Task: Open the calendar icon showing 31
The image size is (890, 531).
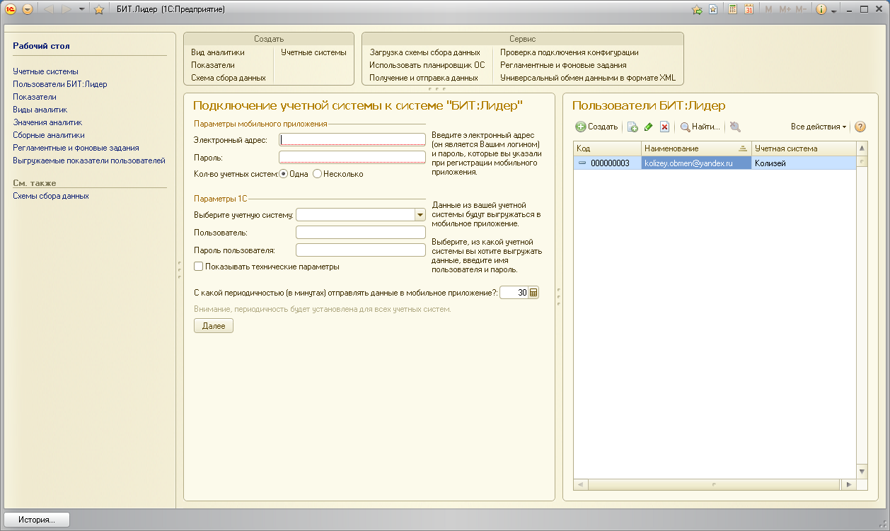Action: 749,9
